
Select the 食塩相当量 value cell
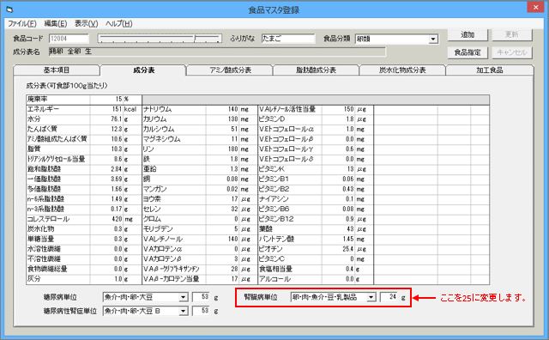338,269
